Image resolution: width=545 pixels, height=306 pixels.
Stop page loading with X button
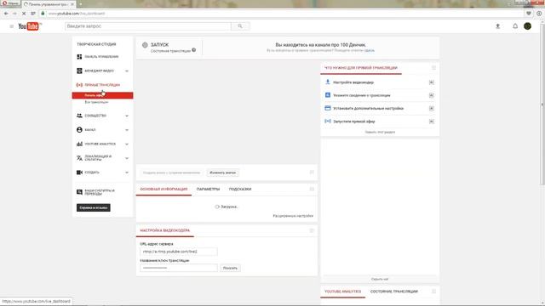coord(24,14)
